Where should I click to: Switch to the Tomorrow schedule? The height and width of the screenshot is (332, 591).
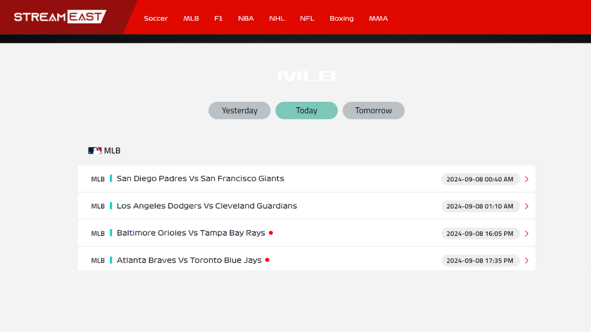tap(373, 110)
